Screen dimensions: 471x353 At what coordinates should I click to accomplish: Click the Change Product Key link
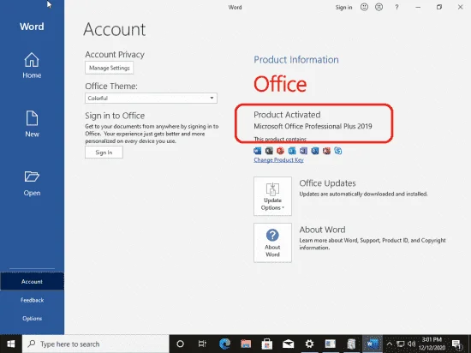coord(278,160)
